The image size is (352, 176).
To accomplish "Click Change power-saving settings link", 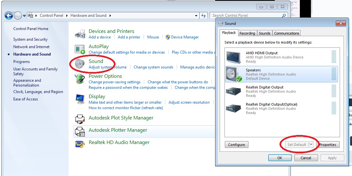I will click(x=115, y=82).
